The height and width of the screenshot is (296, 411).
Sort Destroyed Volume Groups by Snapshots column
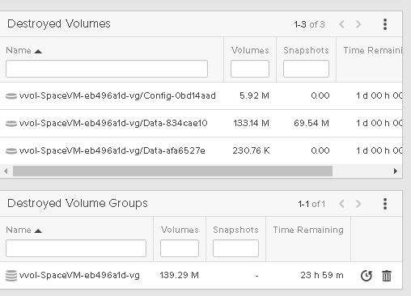(235, 230)
